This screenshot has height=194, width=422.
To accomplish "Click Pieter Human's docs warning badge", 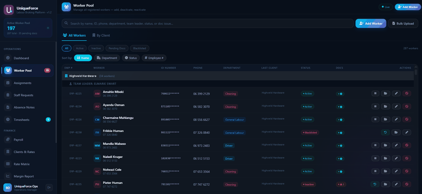I will tap(341, 185).
